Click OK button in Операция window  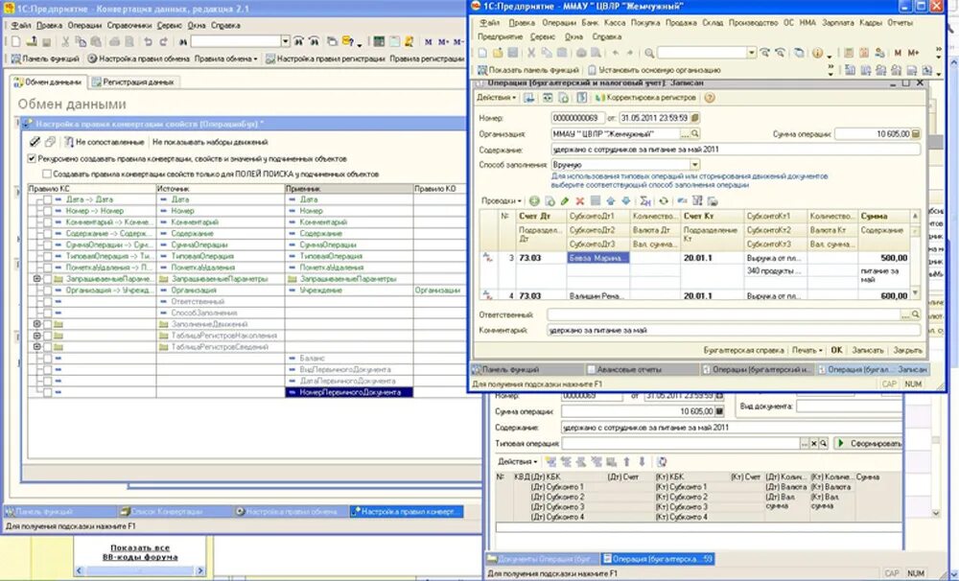tap(836, 351)
